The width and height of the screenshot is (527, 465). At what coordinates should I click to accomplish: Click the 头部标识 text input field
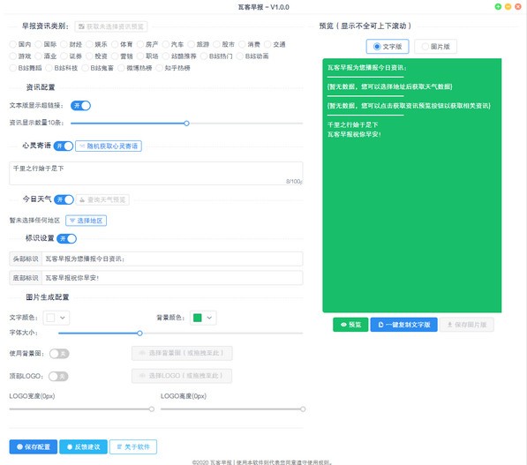[172, 259]
